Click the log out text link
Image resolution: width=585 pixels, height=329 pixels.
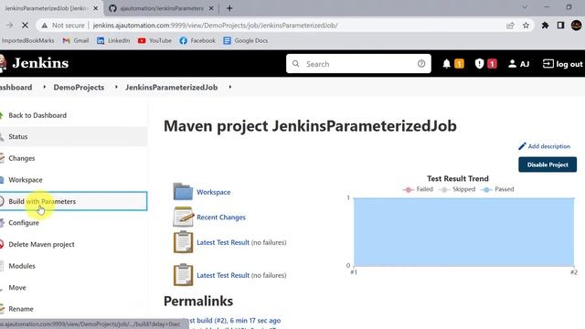569,64
